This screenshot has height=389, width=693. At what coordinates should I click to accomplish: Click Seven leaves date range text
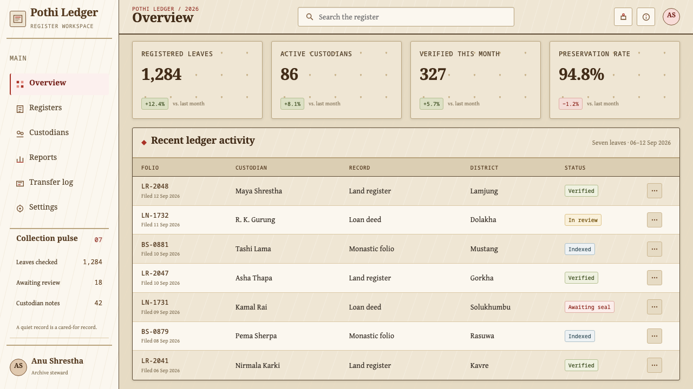click(631, 143)
